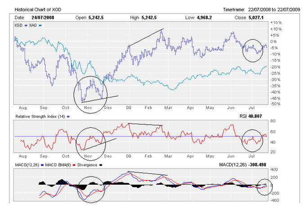This screenshot has width=305, height=208.
Task: Click the XGD purple legend marker
Action: point(26,27)
